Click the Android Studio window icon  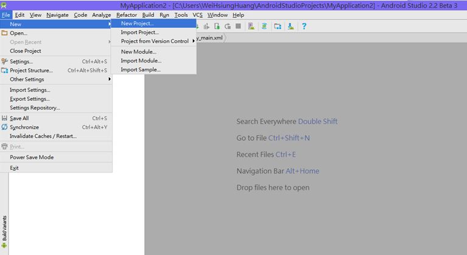4,5
